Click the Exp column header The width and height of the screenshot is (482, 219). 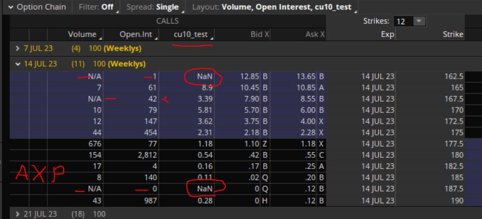pos(387,35)
